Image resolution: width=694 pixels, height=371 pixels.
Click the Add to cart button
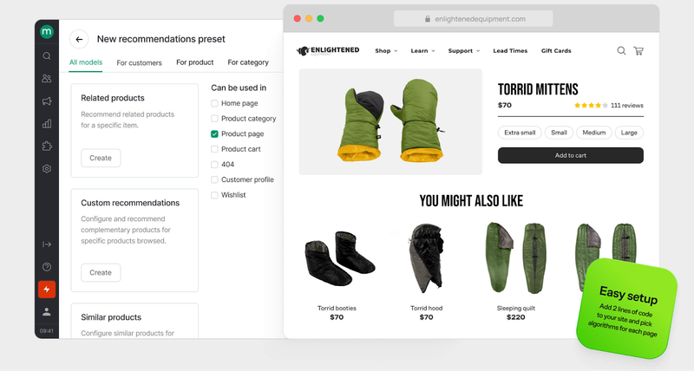570,155
